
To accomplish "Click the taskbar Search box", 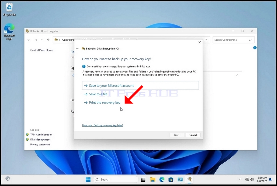I will (x=116, y=180).
